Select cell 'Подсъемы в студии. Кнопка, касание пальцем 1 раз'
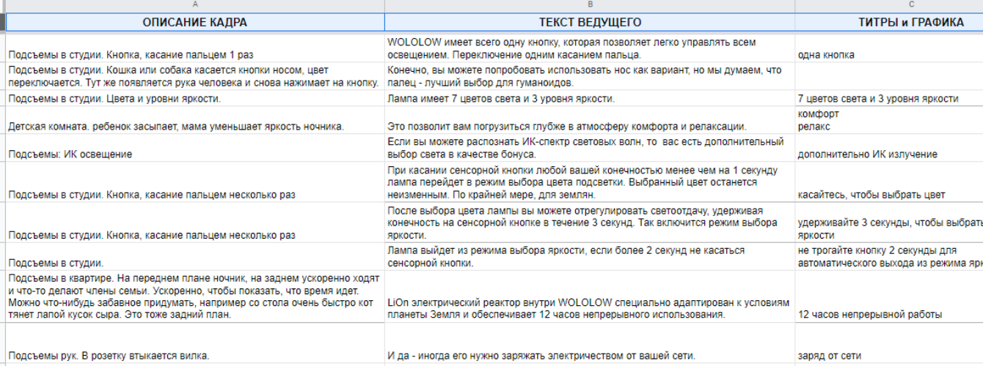Viewport: 983px width, 366px height. click(194, 48)
